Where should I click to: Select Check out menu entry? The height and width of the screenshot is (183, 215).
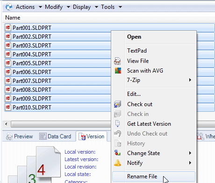pos(140,104)
